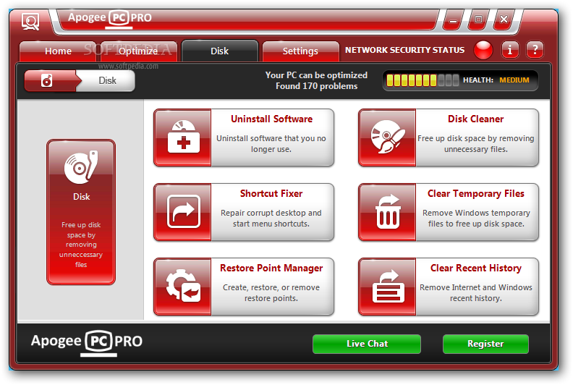The height and width of the screenshot is (385, 573).
Task: Open the Disk Cleaner brush icon
Action: click(387, 137)
